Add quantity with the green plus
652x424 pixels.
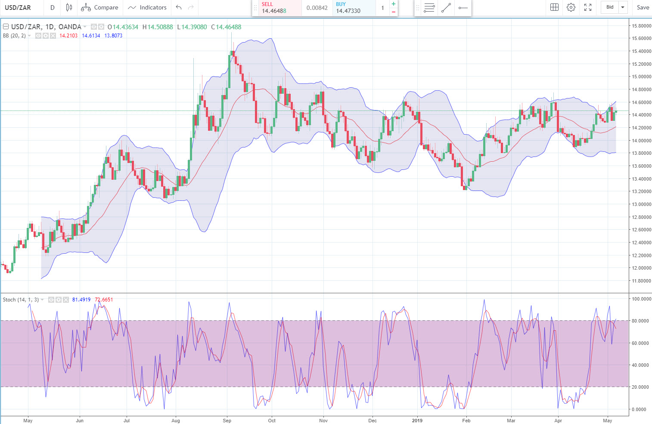tap(393, 4)
